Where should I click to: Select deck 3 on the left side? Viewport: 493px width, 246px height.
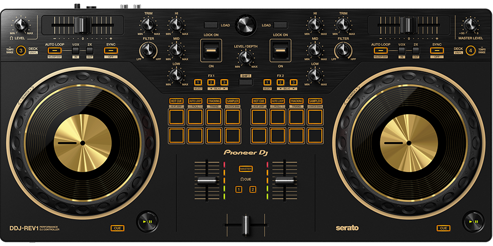coord(21,50)
